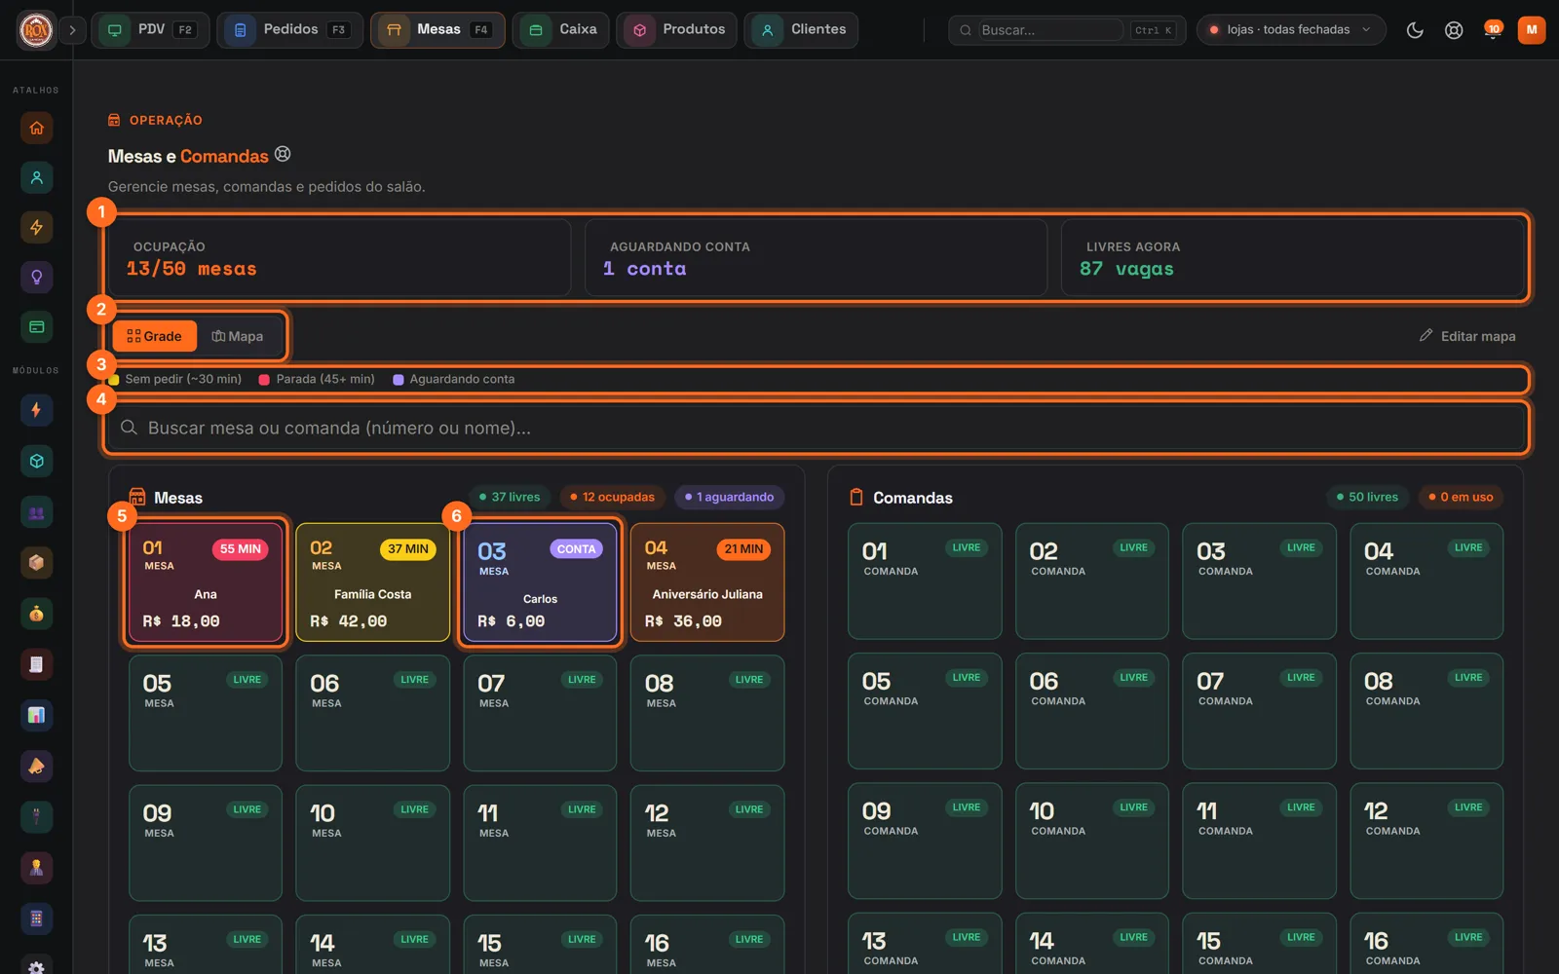Open Mesa 03 Carlos card with CONTA
This screenshot has width=1559, height=974.
click(x=540, y=582)
